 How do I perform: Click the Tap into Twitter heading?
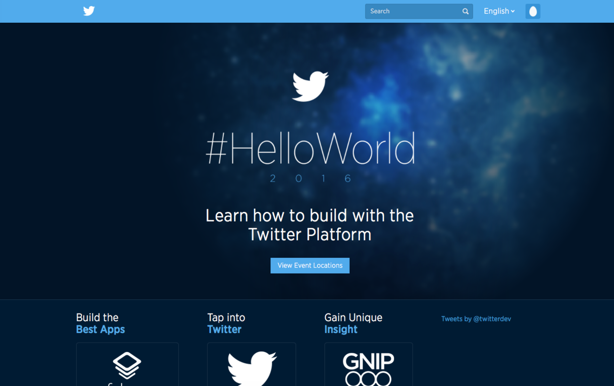226,323
